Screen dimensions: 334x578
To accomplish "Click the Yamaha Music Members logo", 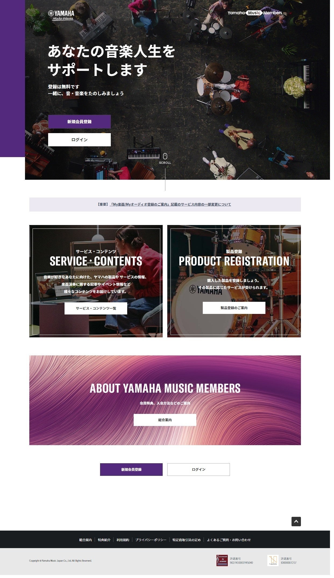I will pos(255,13).
